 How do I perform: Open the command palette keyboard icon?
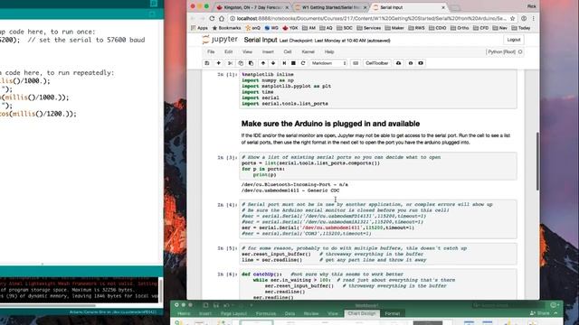click(x=356, y=63)
